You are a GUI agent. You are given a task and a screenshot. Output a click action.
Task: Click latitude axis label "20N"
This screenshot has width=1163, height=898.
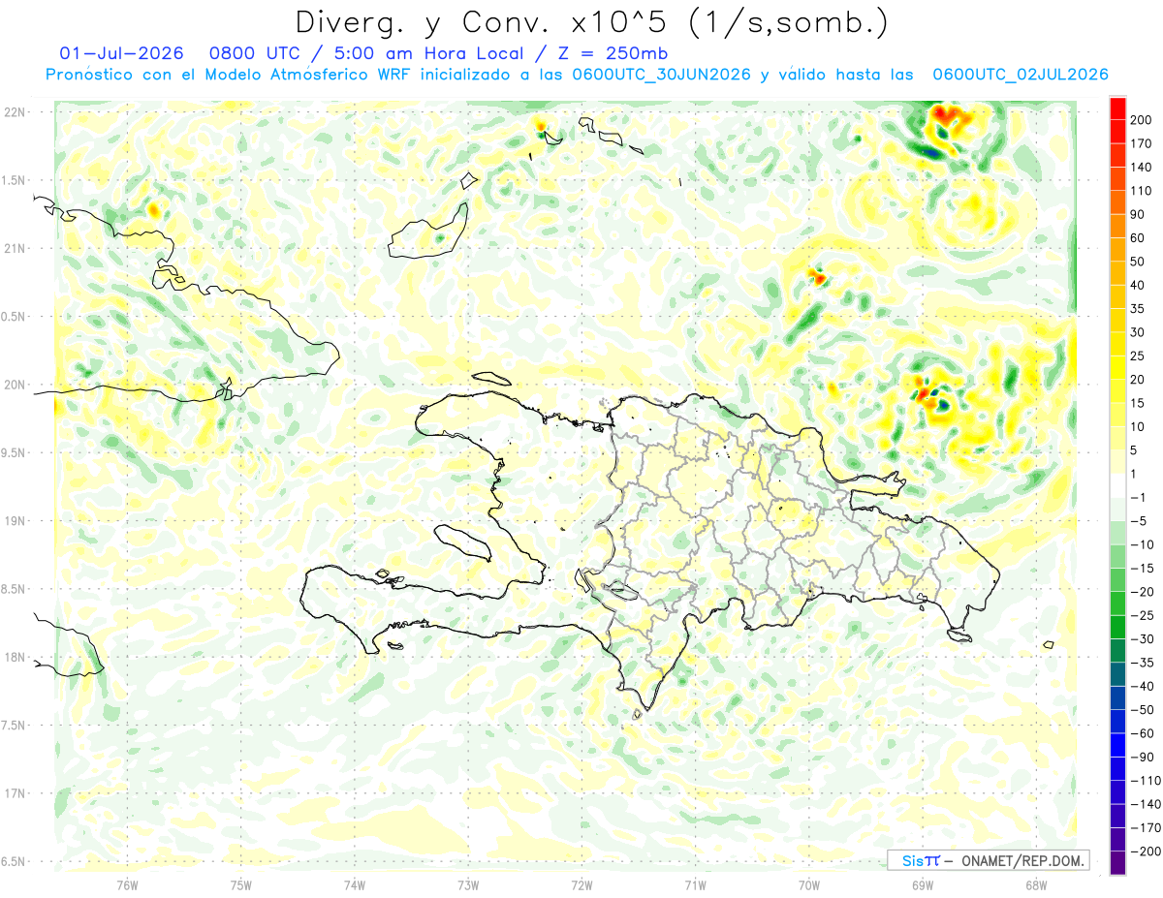[16, 385]
